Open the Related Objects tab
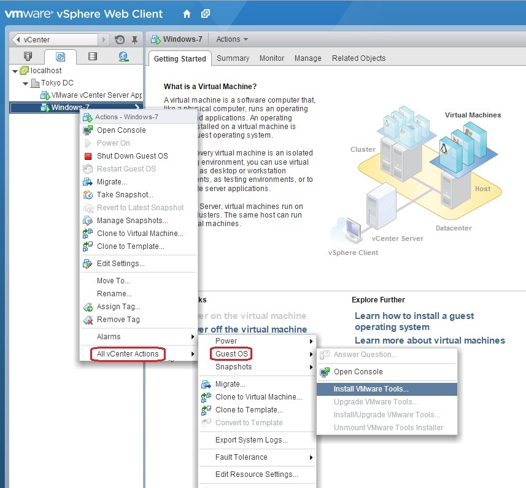 coord(358,58)
